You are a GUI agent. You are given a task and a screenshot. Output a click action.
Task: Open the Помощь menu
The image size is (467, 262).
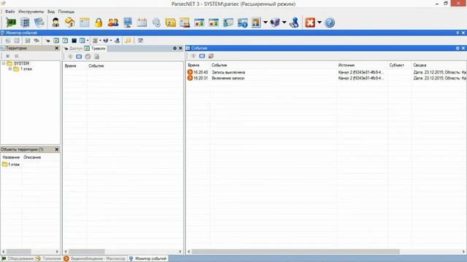[x=66, y=12]
